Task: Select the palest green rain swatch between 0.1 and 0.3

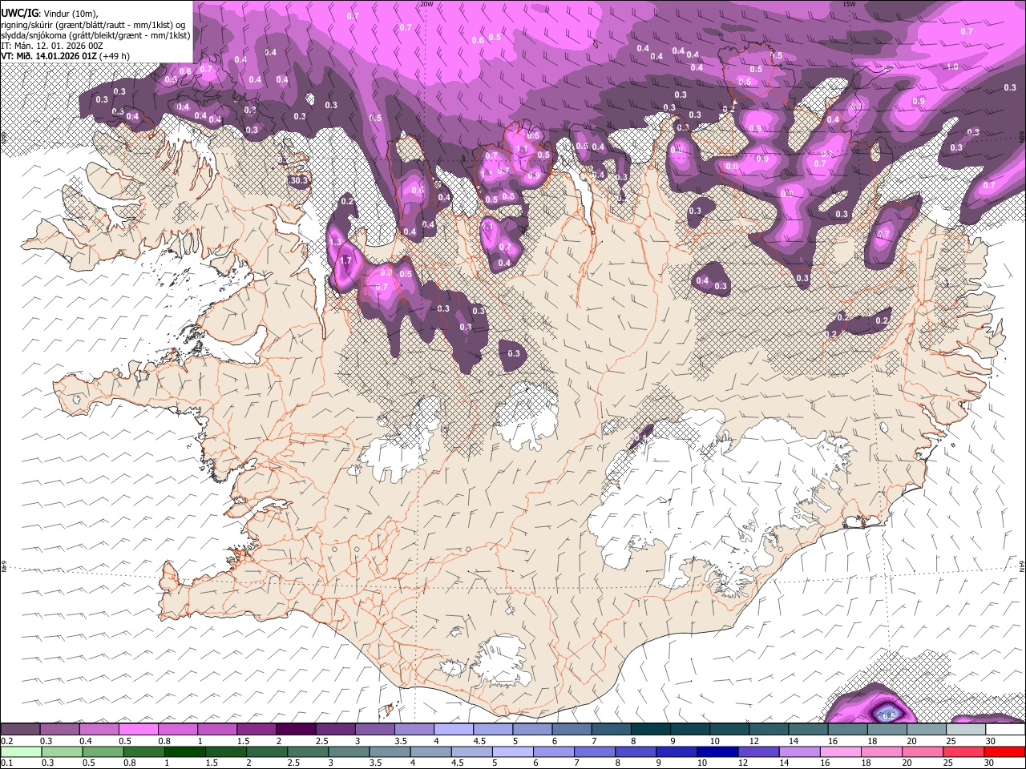Action: [20, 751]
